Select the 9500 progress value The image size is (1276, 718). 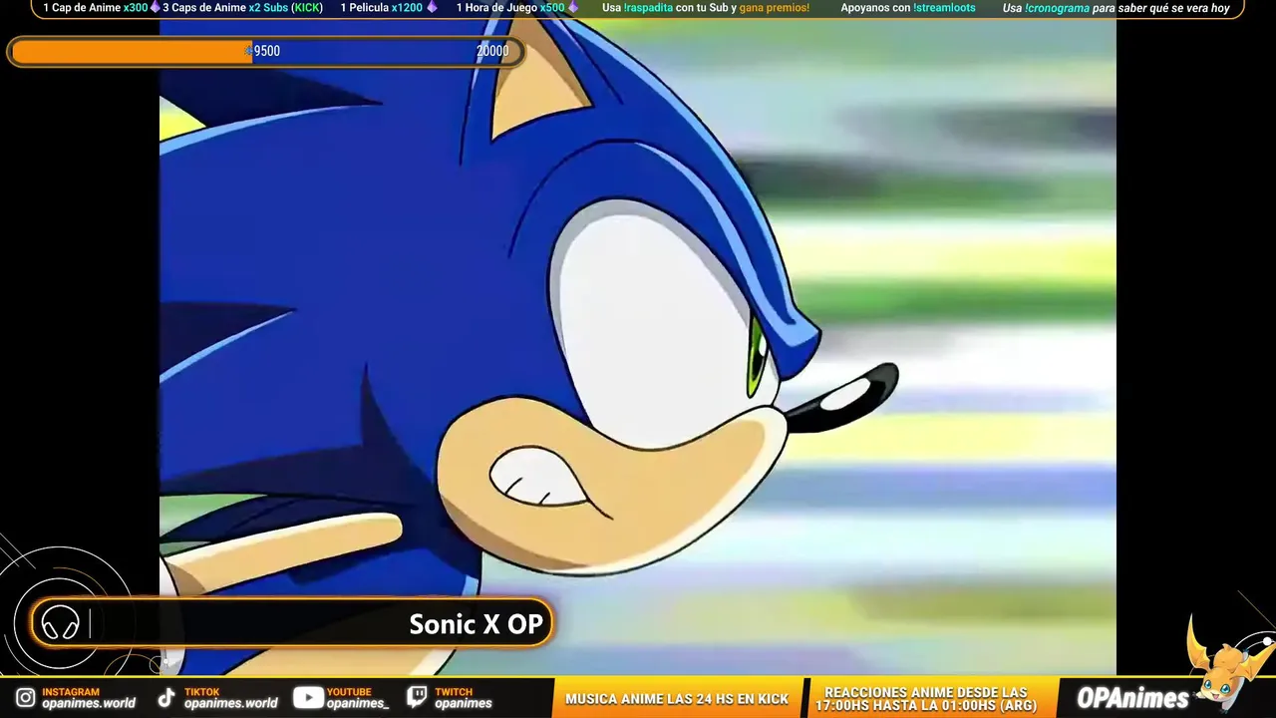[x=266, y=52]
